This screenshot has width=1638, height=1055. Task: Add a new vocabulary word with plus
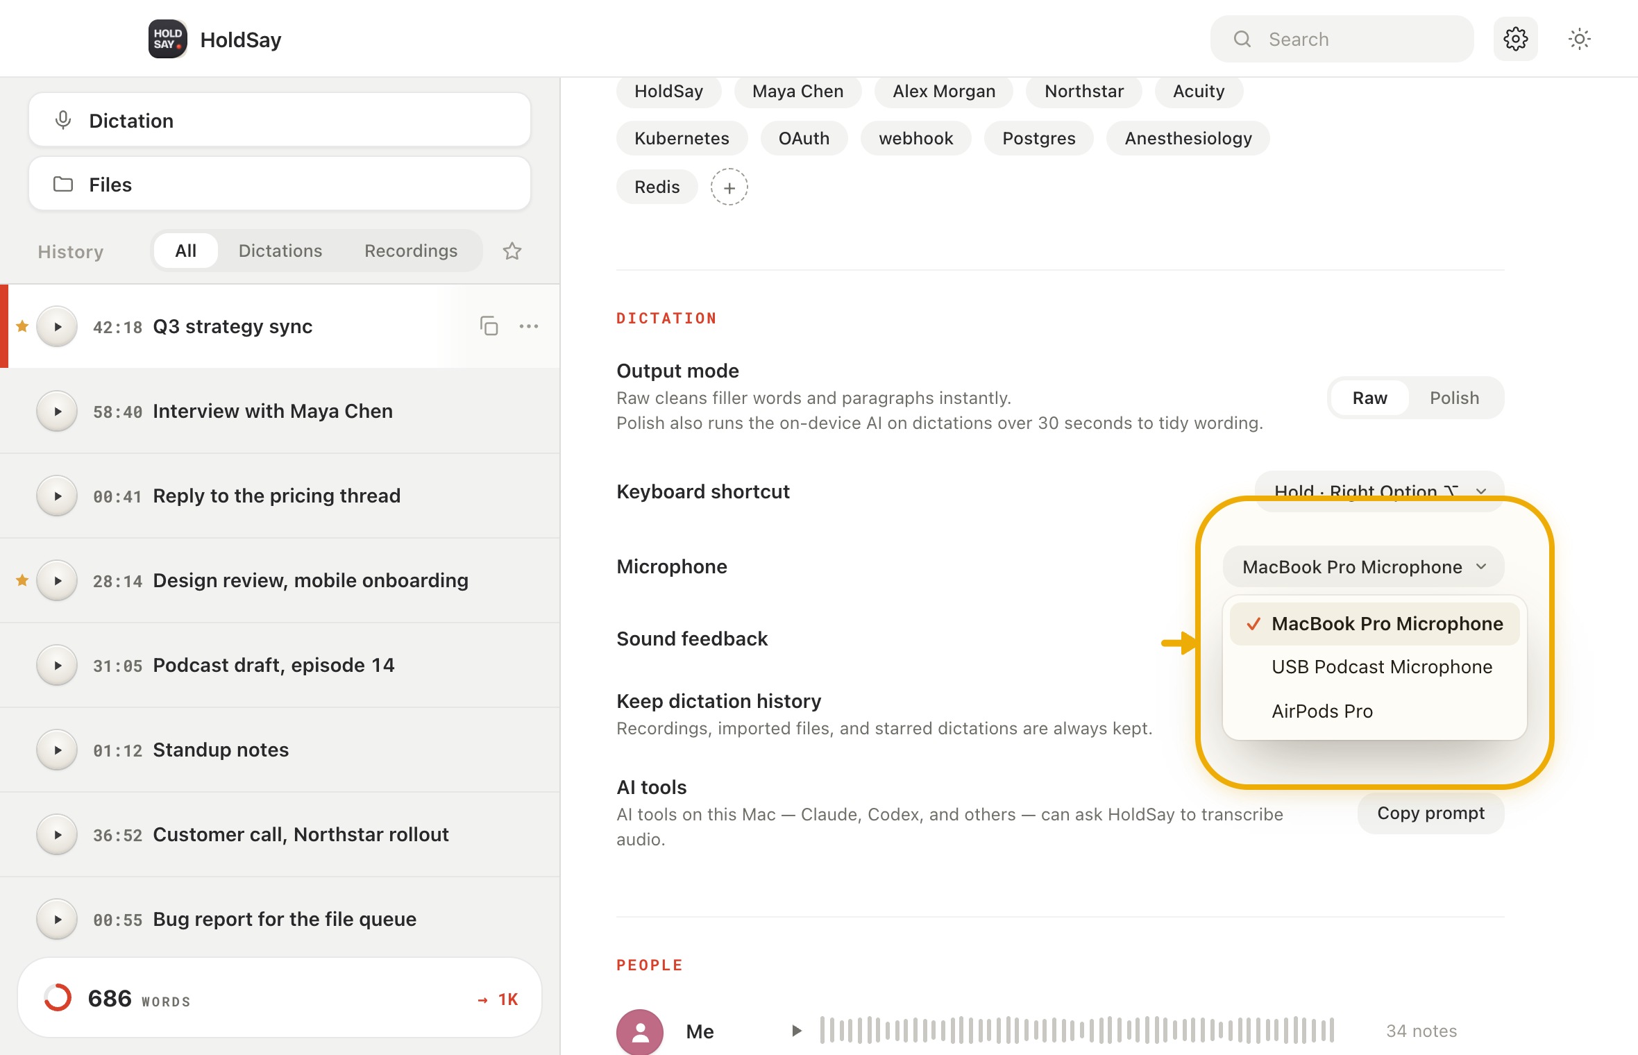tap(729, 187)
